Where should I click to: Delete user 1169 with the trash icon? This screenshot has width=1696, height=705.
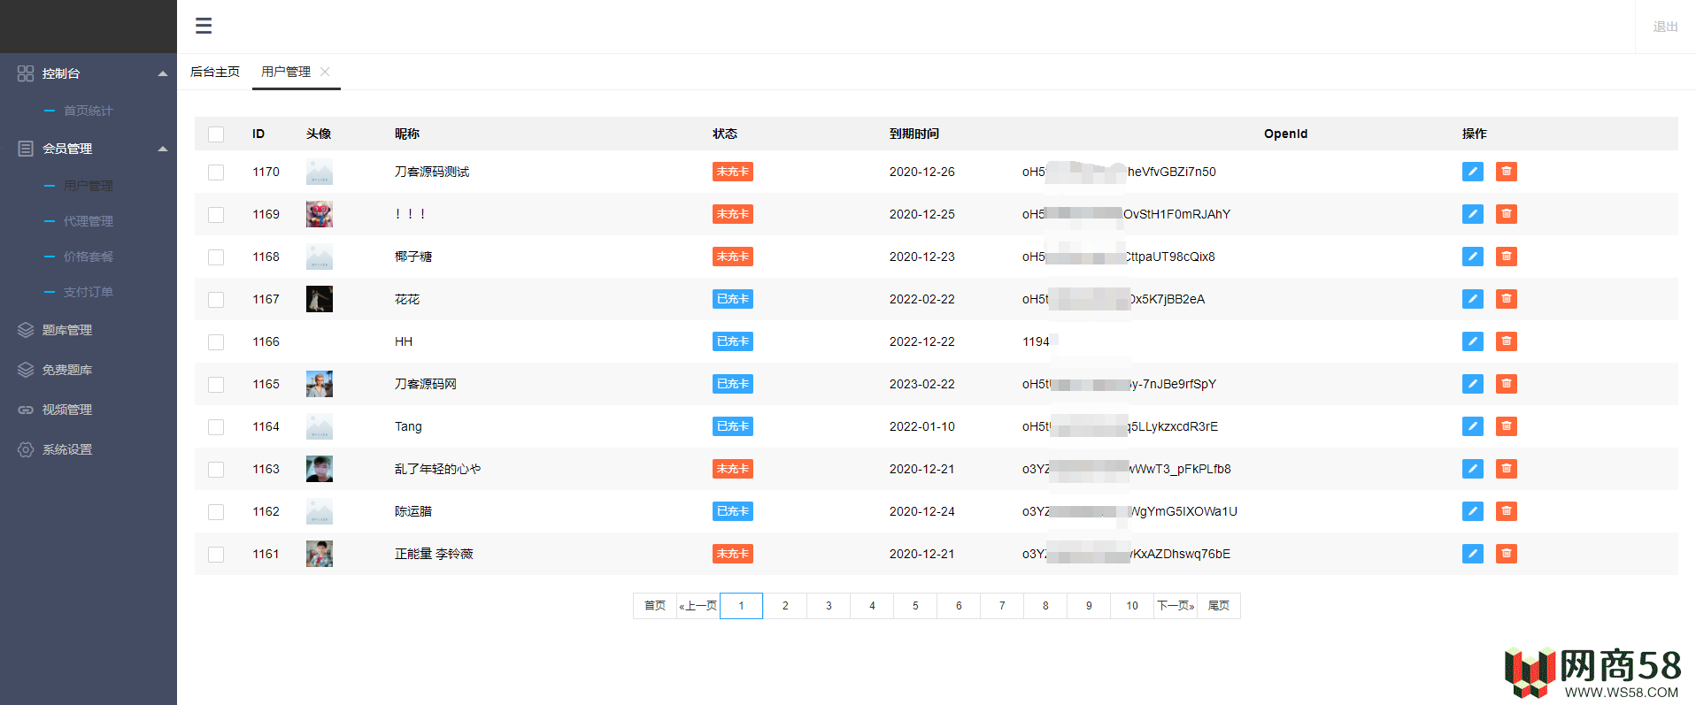click(1507, 214)
